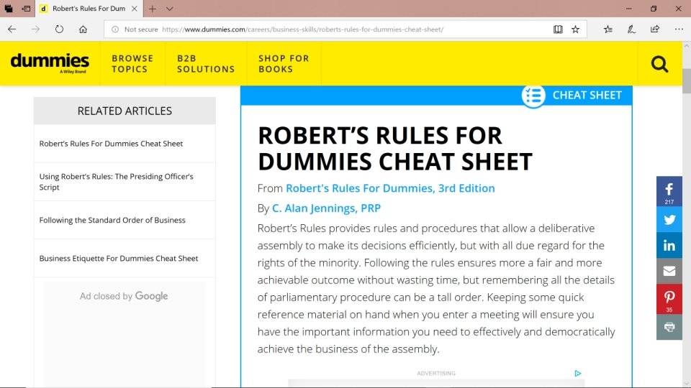Open Business Etiquette For Dummies Cheat Sheet
691x388 pixels.
[x=119, y=258]
